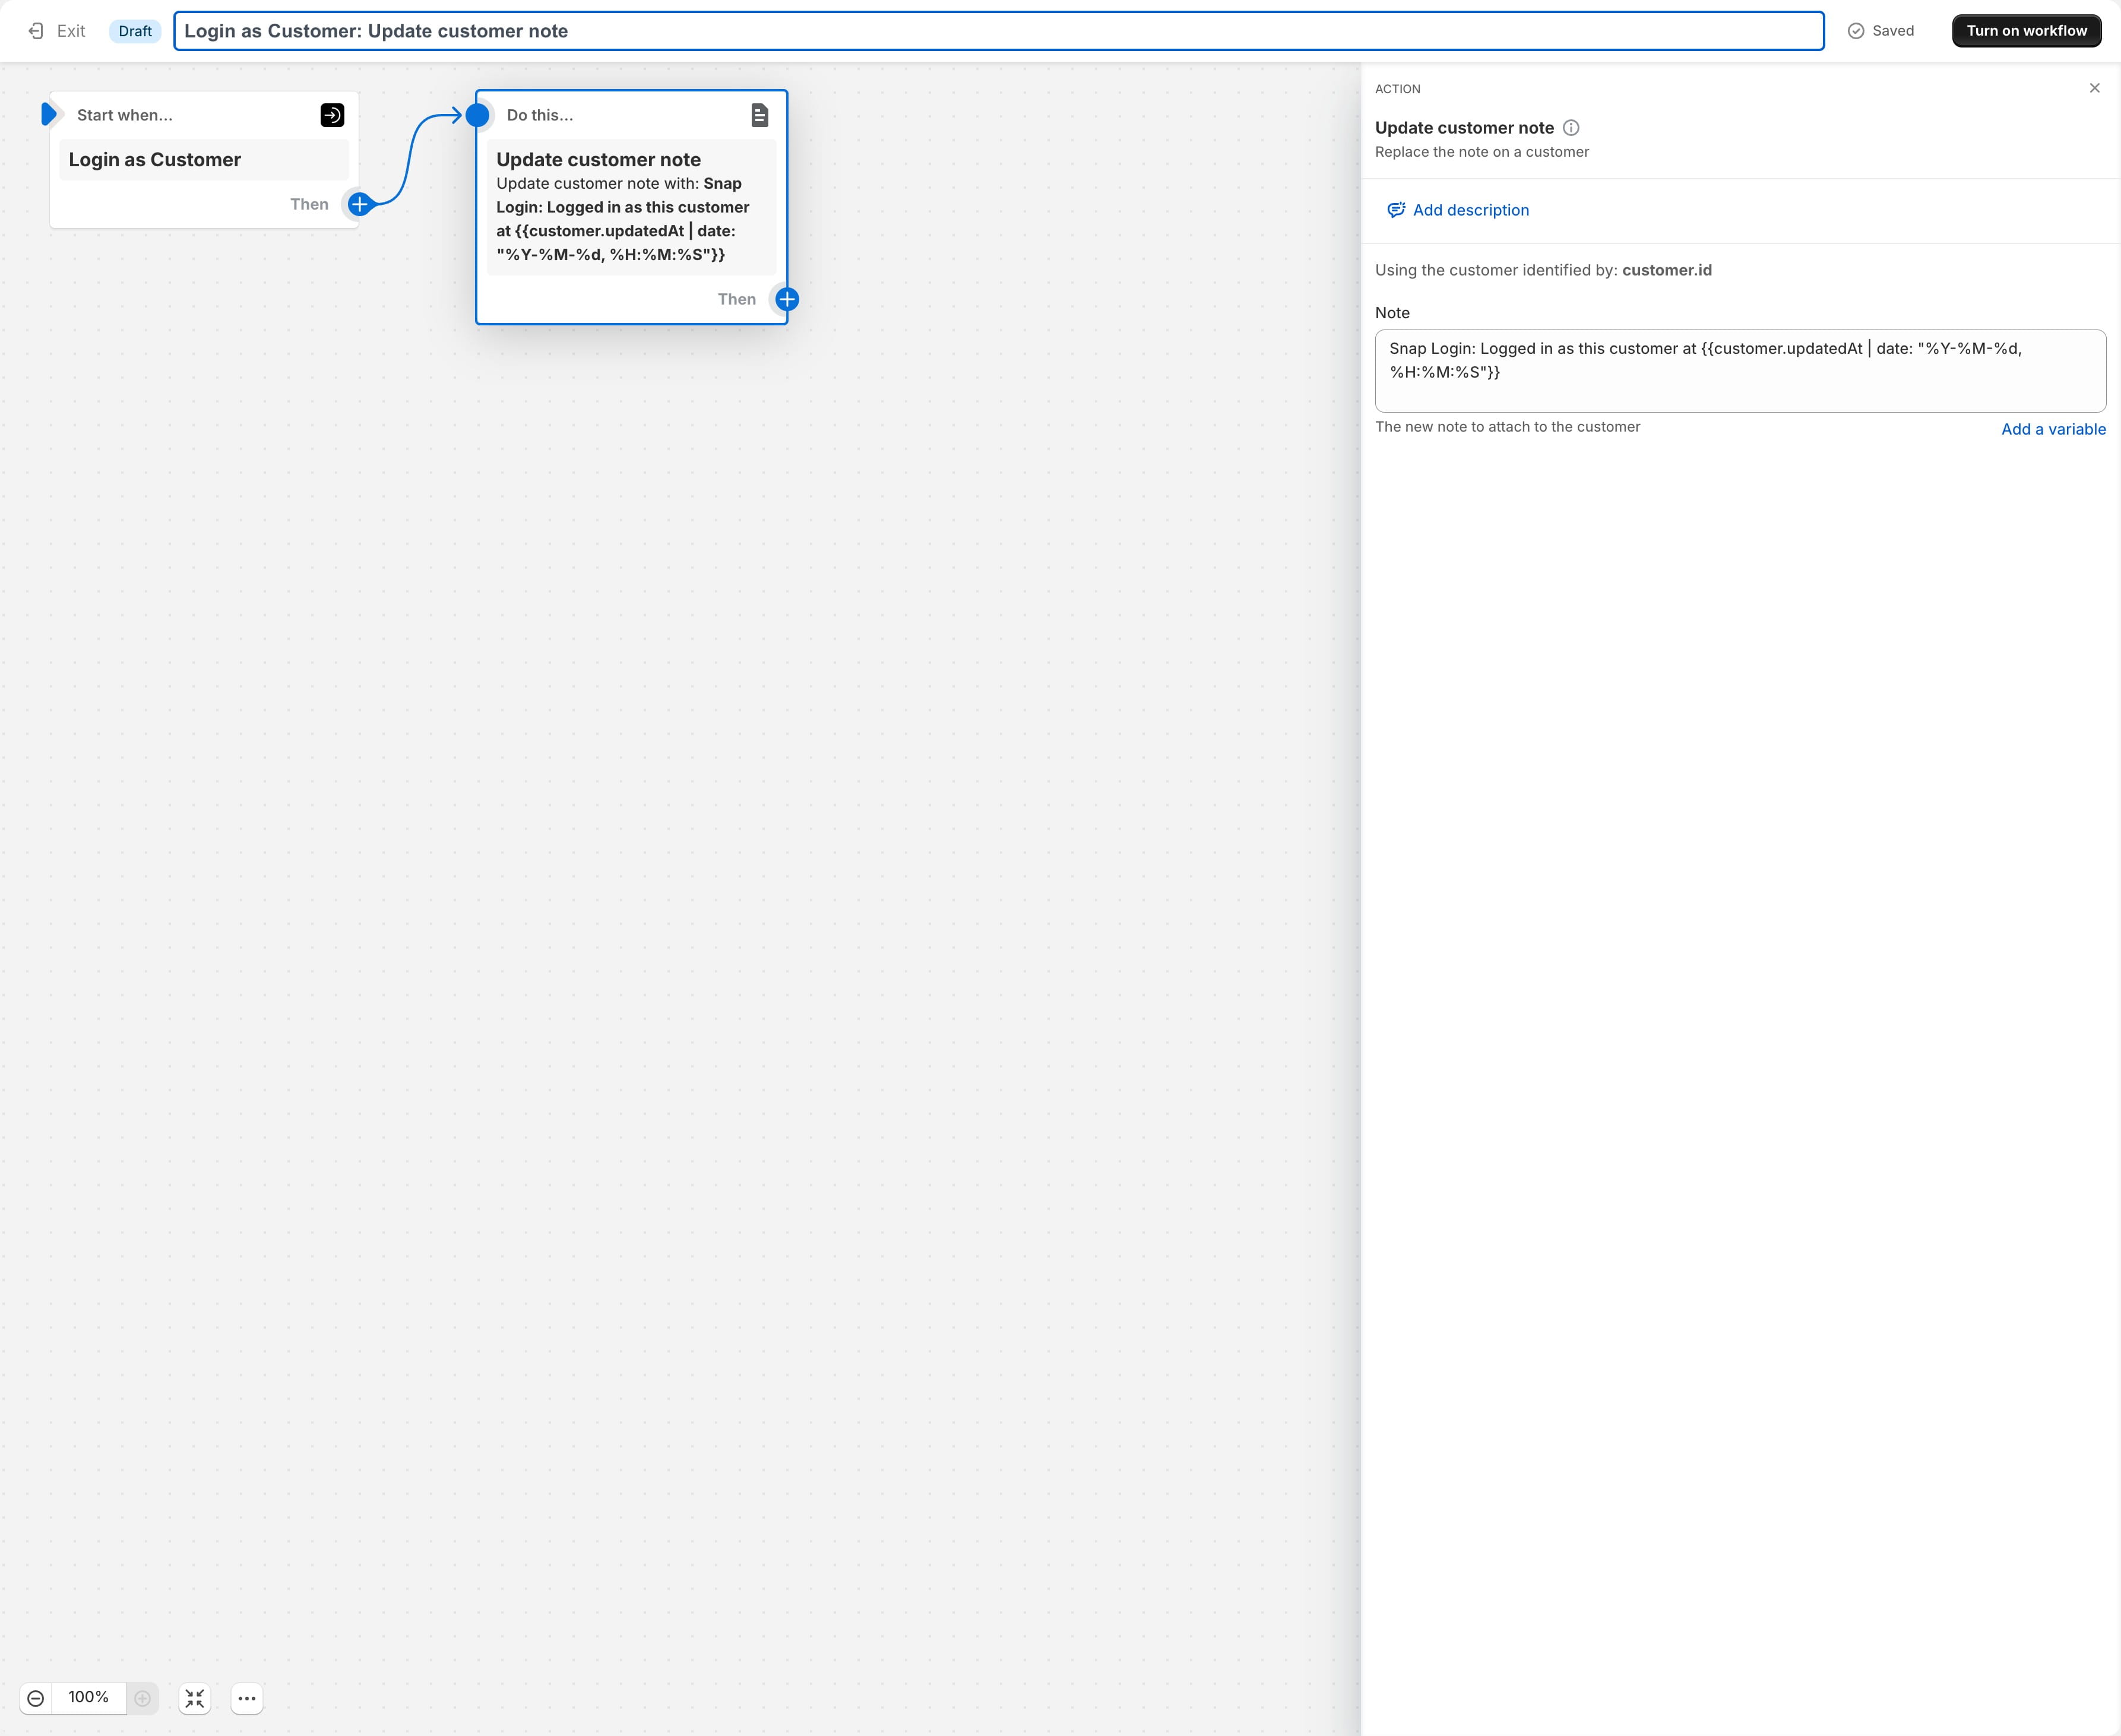Viewport: 2121px width, 1736px height.
Task: Click the Exit back arrow icon
Action: 37,30
